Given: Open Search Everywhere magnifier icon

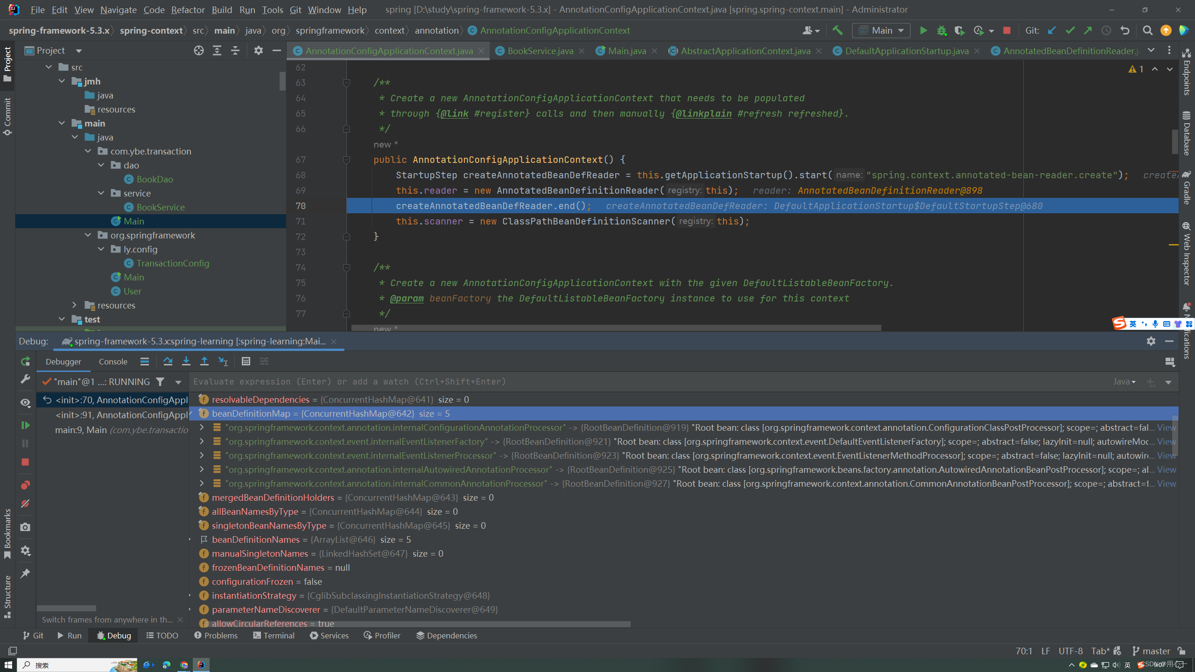Looking at the screenshot, I should click(1147, 31).
